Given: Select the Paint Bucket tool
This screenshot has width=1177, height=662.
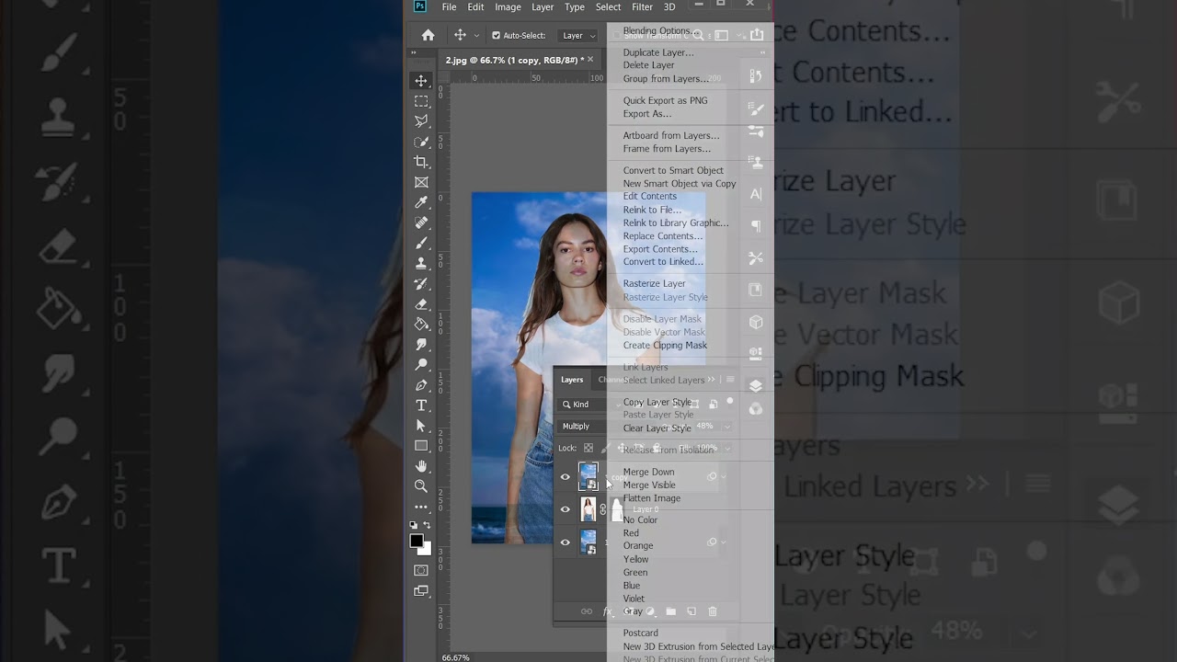Looking at the screenshot, I should coord(421,324).
